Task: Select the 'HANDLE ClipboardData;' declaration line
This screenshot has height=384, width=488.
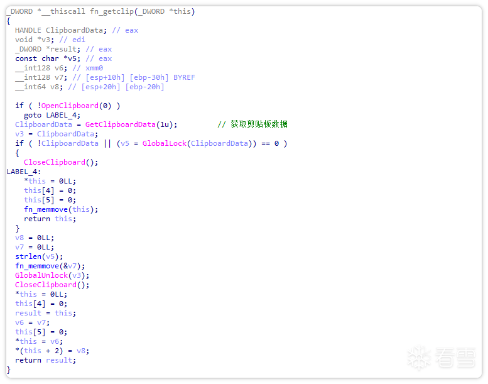Action: tap(77, 30)
